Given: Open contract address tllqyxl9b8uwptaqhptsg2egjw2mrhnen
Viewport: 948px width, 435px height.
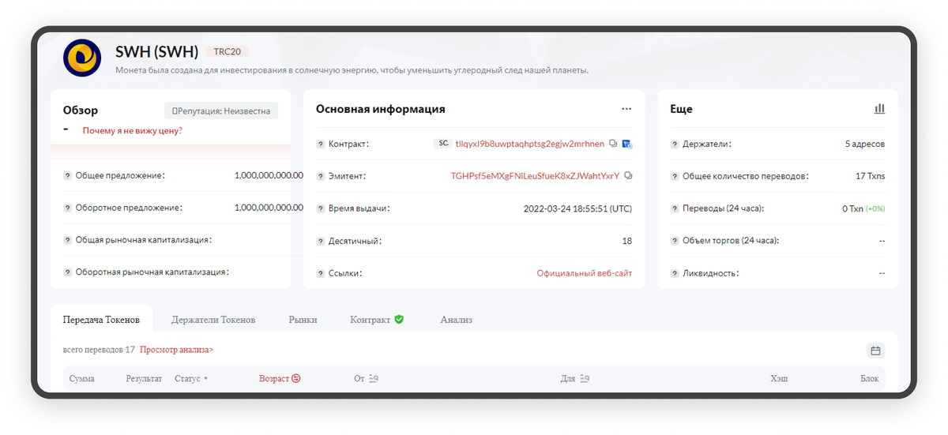Looking at the screenshot, I should [530, 144].
